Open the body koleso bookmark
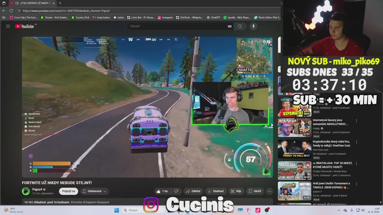 101,17
